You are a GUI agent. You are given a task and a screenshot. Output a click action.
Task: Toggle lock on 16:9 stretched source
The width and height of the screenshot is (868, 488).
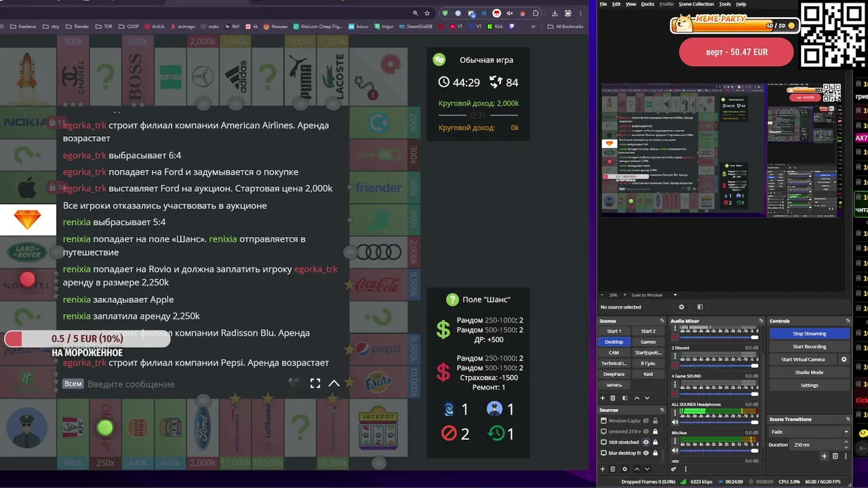pos(655,442)
